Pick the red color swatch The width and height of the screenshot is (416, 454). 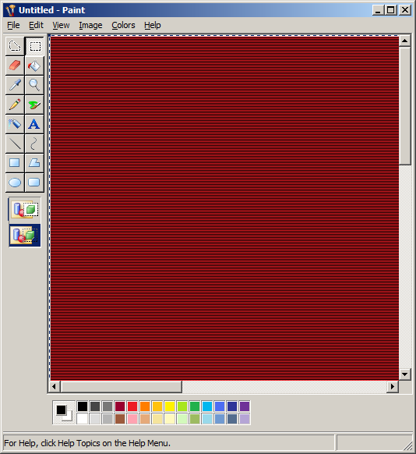tap(132, 406)
